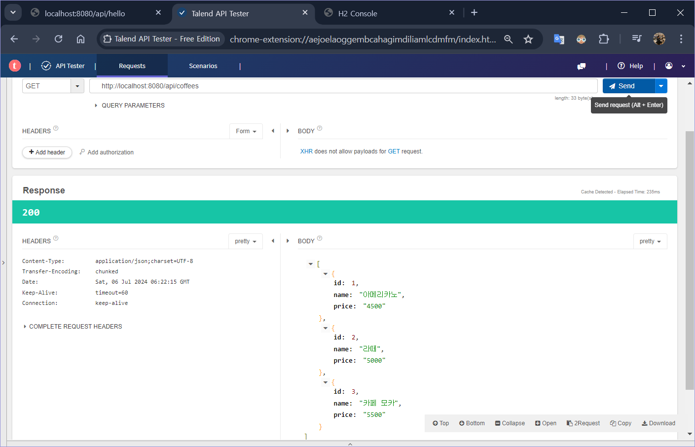
Task: Collapse the response headers panel arrow
Action: pos(273,241)
